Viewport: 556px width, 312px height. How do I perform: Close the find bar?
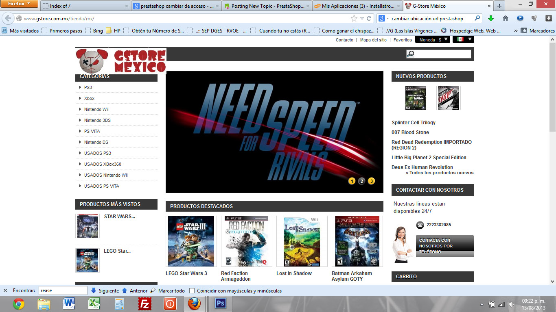click(x=5, y=291)
